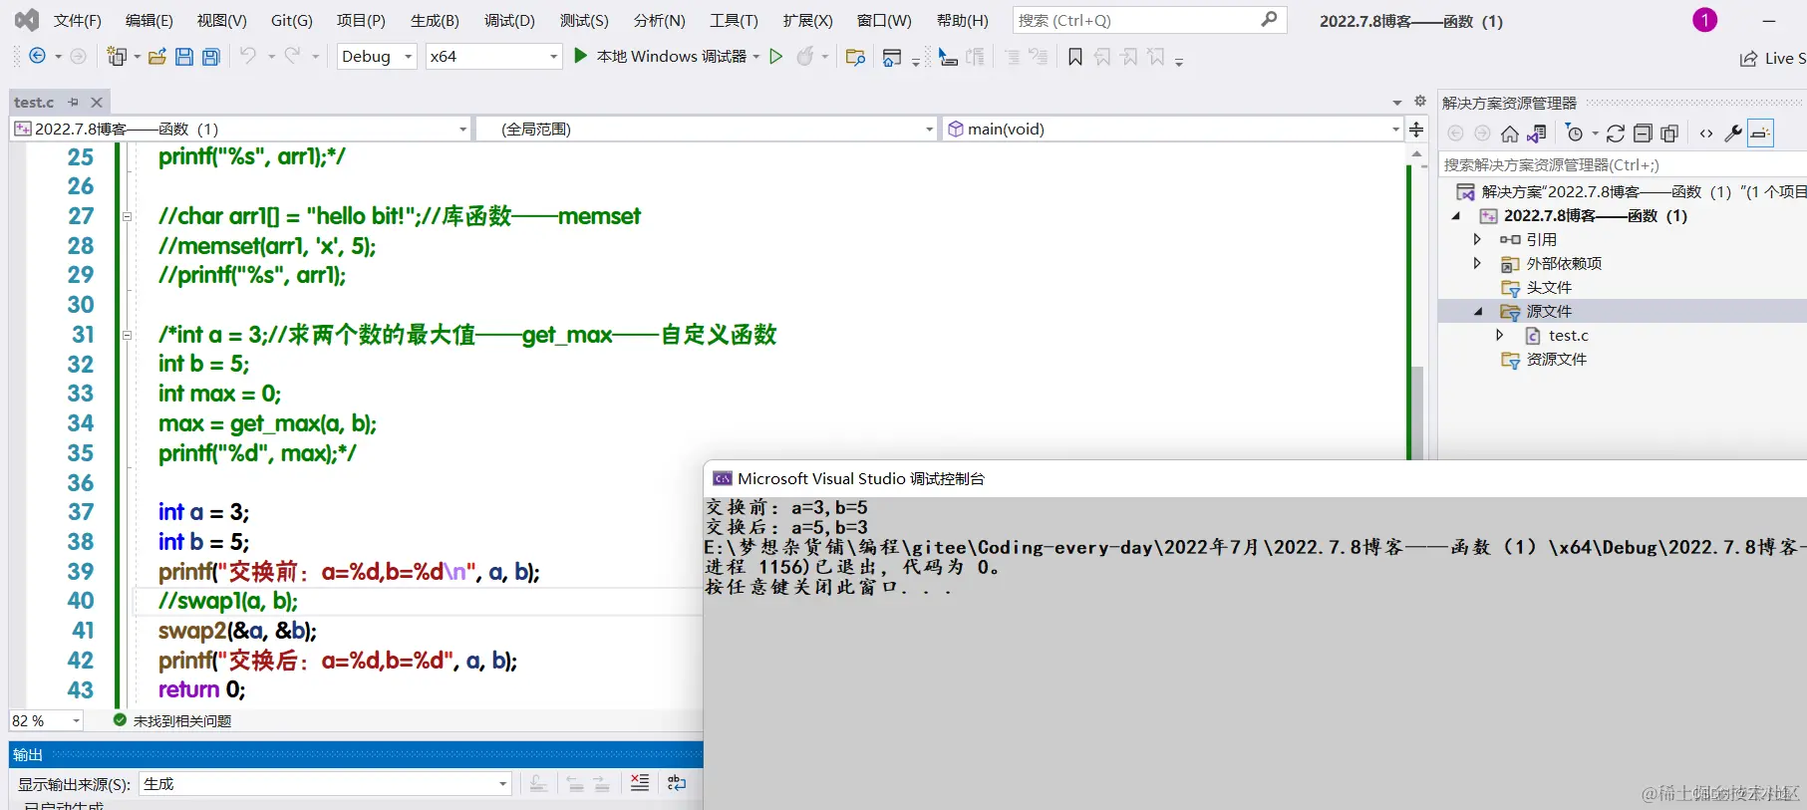Toggle a bookmark with the bookmark icon
The image size is (1807, 810).
pos(1074,57)
